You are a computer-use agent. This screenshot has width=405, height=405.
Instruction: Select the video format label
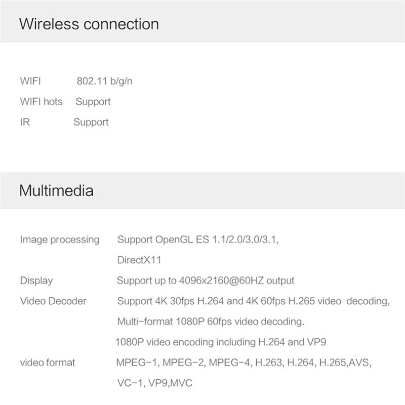pyautogui.click(x=48, y=362)
